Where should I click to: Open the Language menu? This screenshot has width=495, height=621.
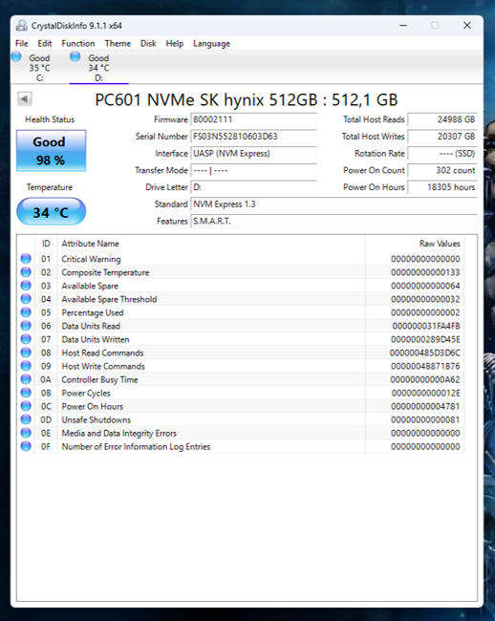(211, 44)
